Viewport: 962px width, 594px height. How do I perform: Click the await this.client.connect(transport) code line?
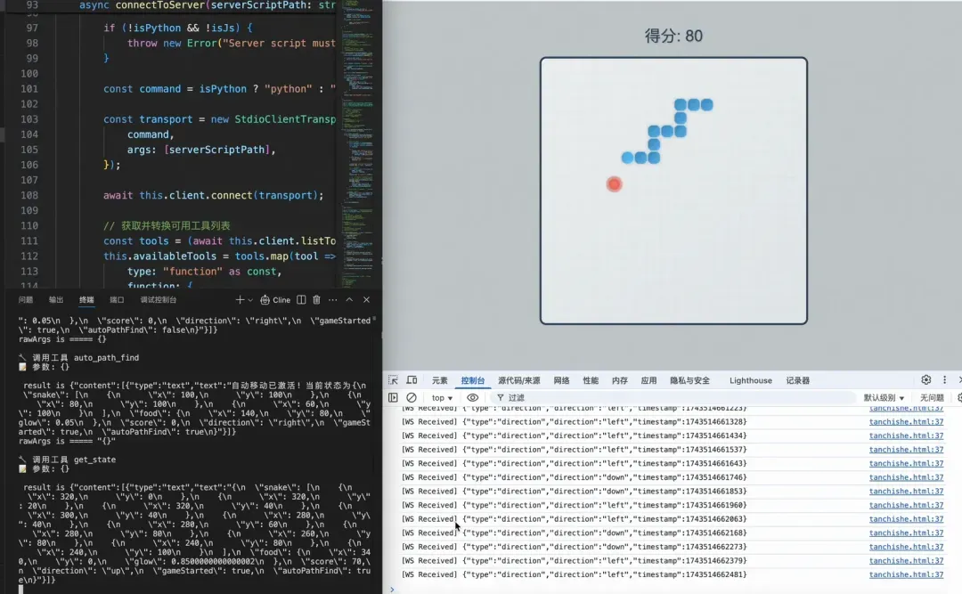click(213, 195)
